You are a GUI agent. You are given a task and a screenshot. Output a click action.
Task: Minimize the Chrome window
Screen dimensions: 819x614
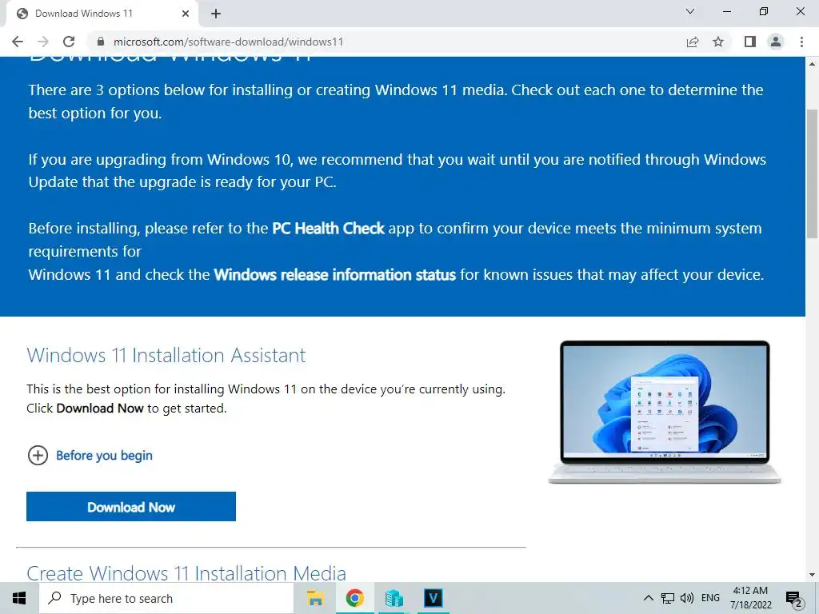[x=727, y=11]
